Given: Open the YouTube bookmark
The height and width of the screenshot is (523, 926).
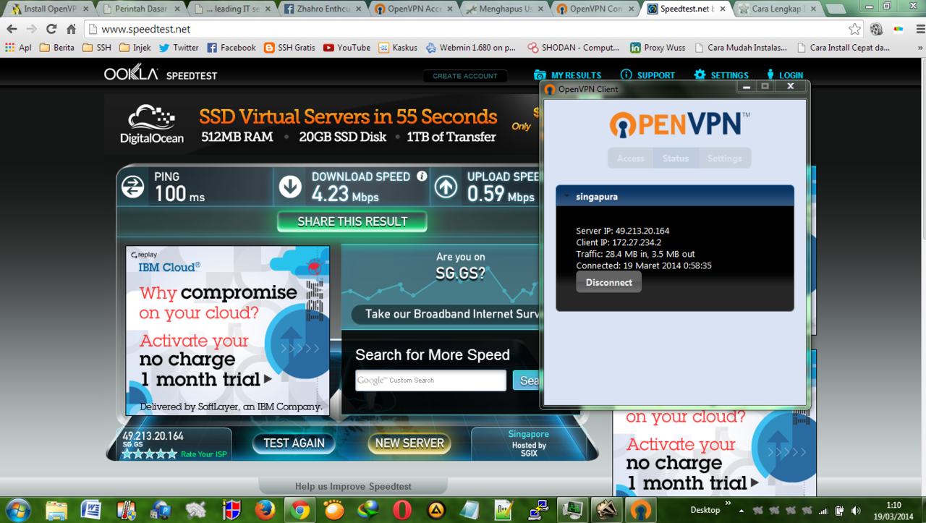Looking at the screenshot, I should pos(347,48).
